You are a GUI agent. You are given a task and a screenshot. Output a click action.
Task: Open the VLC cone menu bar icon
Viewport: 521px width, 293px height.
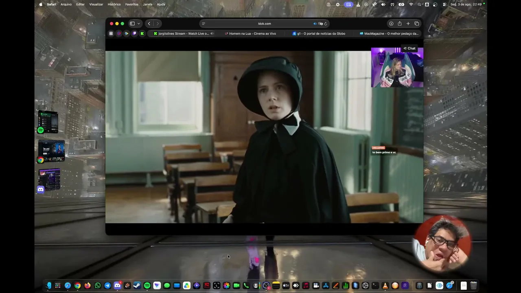pyautogui.click(x=358, y=4)
